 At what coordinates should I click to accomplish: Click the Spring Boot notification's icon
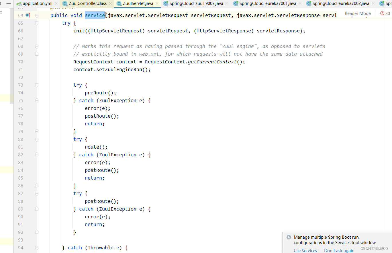coord(289,237)
